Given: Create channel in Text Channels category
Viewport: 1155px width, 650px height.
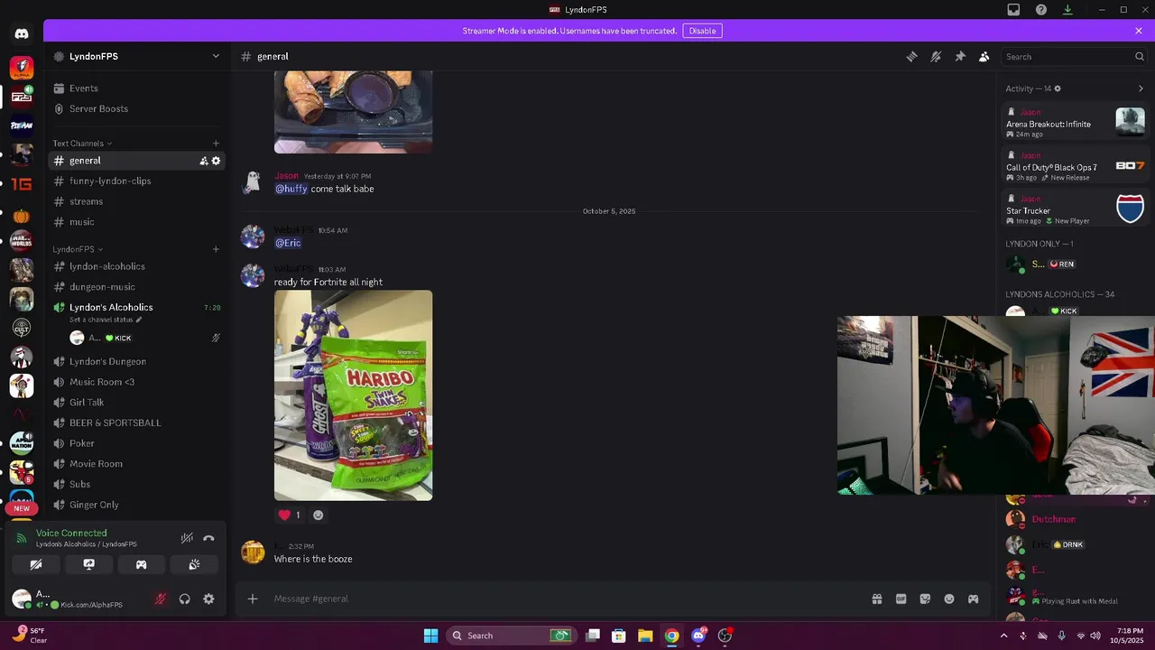Looking at the screenshot, I should (x=216, y=144).
